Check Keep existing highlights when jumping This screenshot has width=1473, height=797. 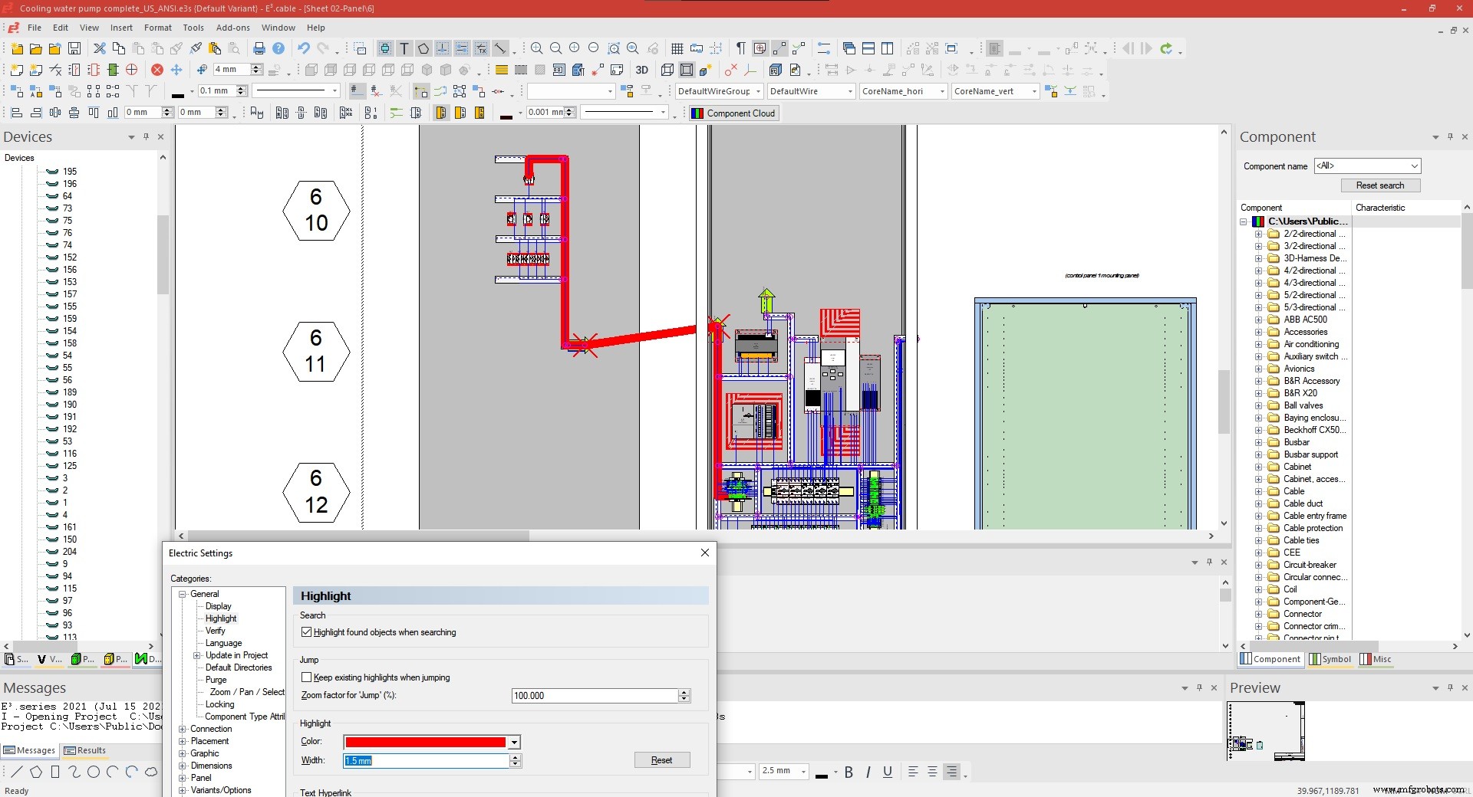pyautogui.click(x=306, y=677)
